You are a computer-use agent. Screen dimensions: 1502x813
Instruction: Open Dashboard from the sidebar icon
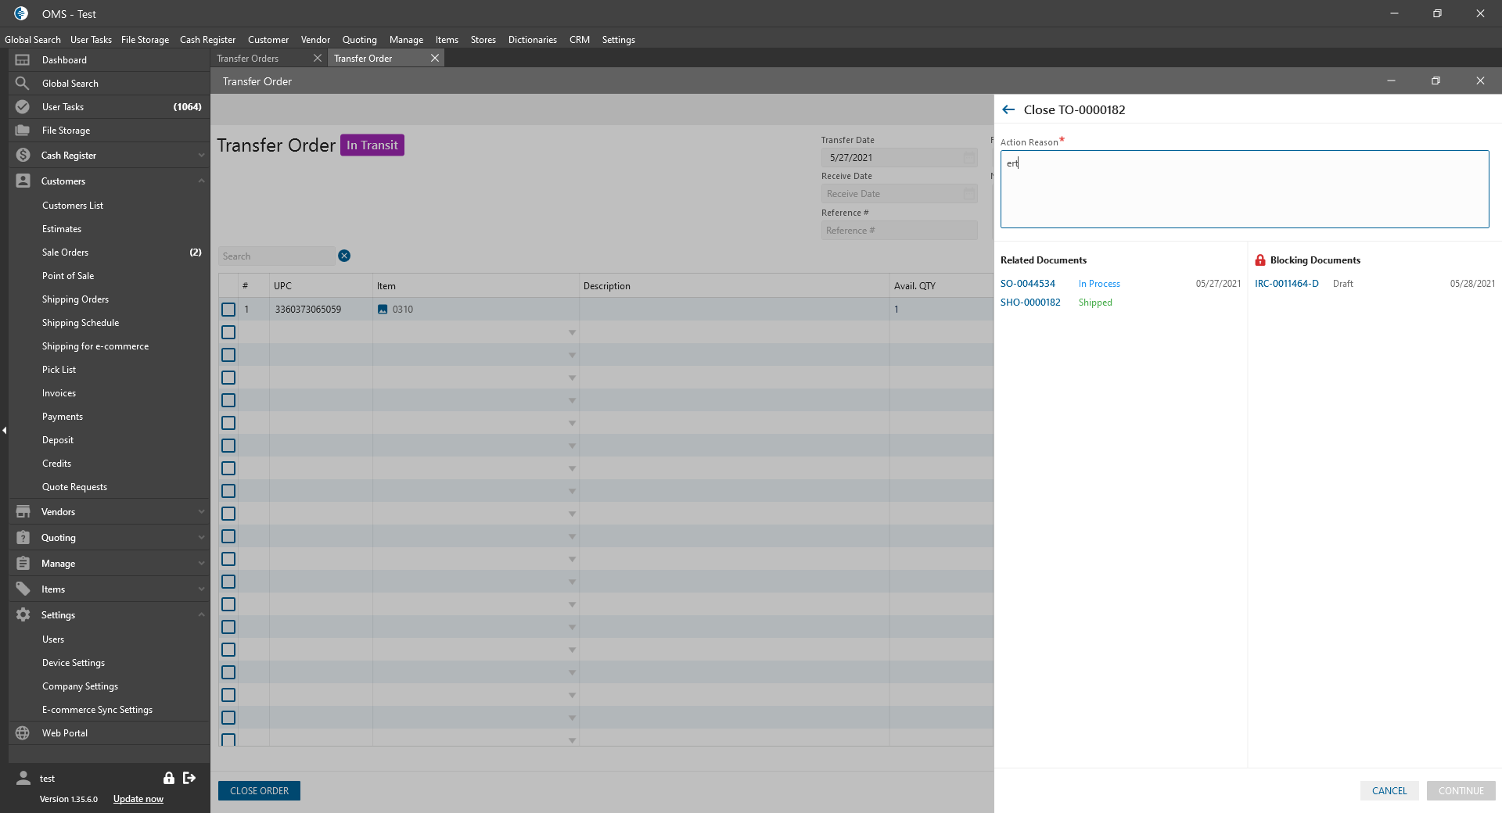coord(23,60)
